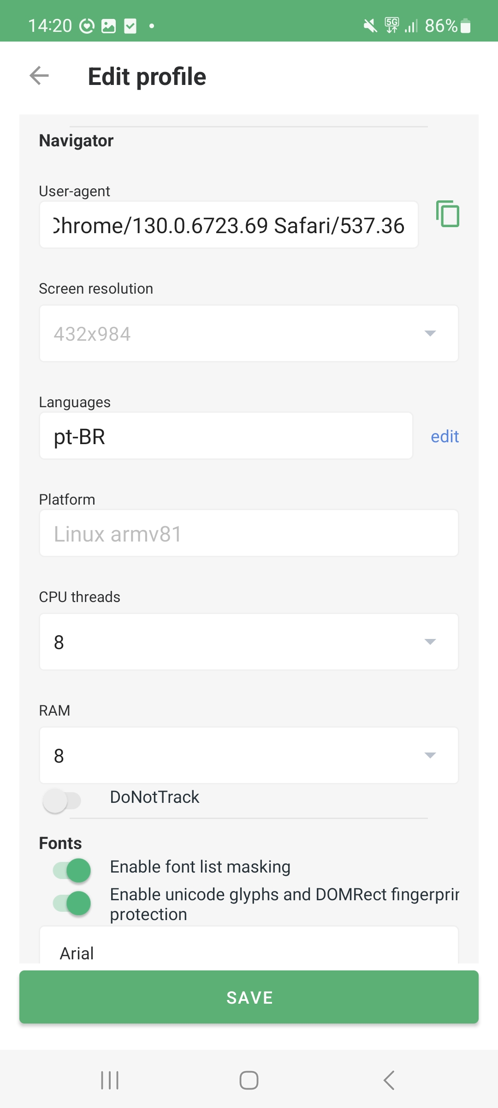Copy the user-agent string with the copy icon

[448, 214]
